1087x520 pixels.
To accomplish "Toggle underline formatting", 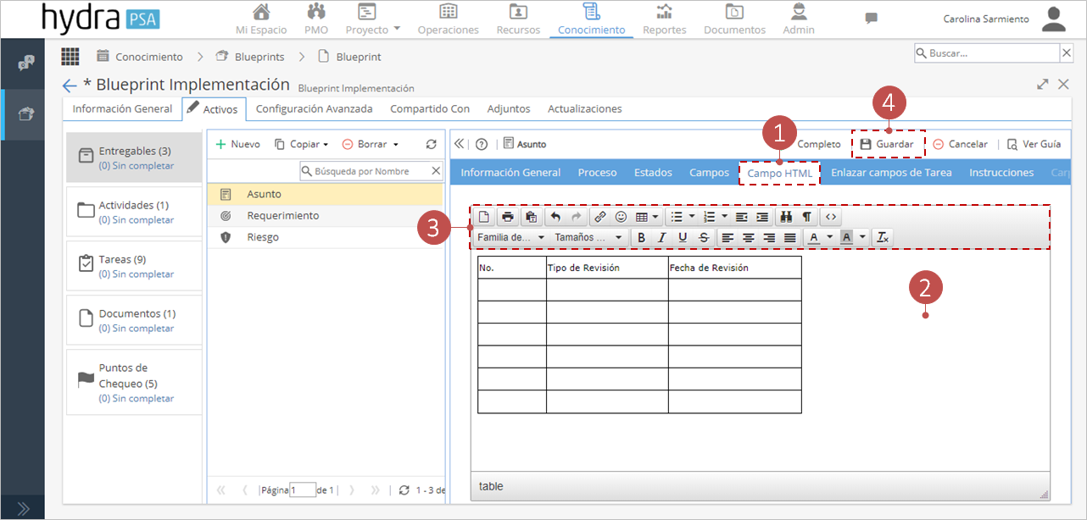I will pos(683,237).
